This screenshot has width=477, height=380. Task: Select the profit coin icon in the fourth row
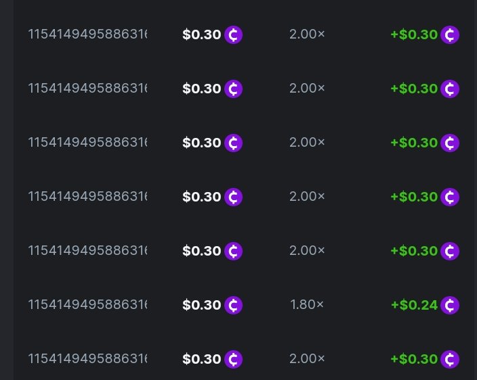point(450,197)
